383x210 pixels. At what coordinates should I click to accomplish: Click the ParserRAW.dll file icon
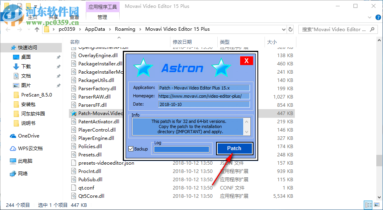click(74, 97)
